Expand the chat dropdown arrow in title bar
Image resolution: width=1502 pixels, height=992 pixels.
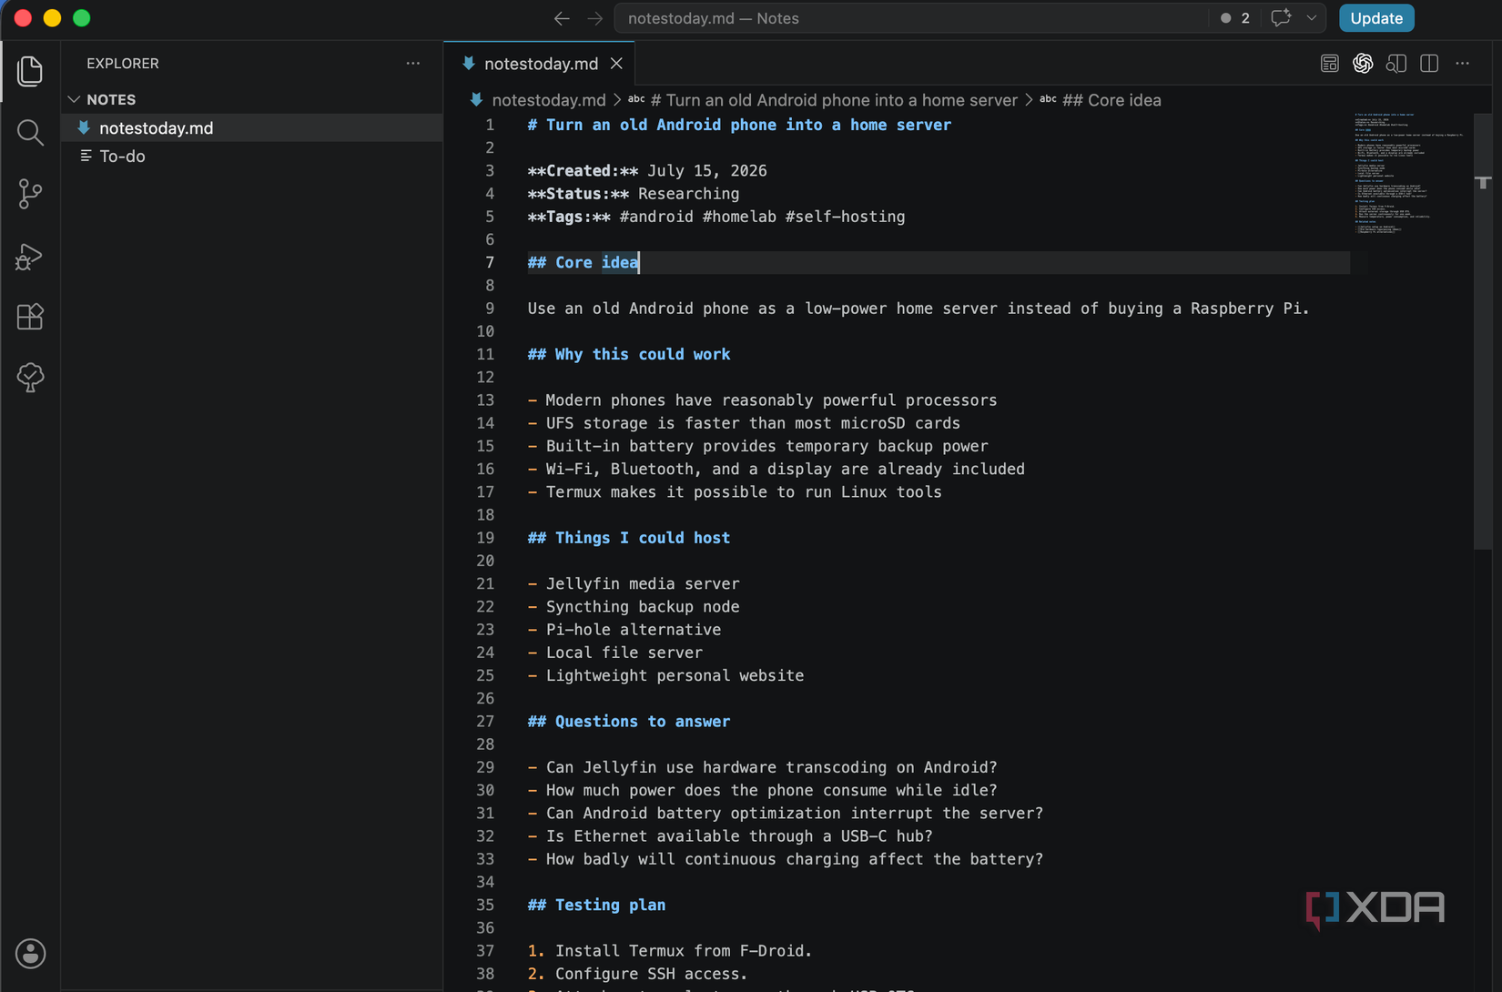(1312, 18)
